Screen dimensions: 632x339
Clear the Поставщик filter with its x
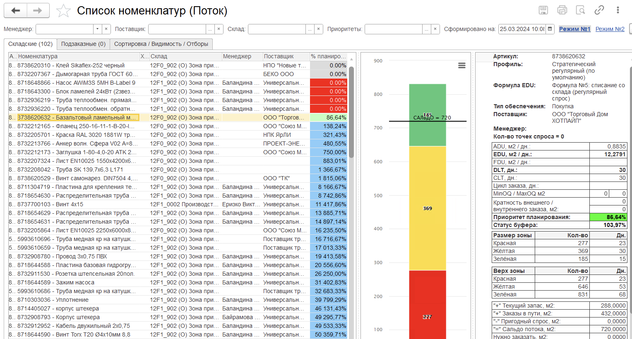[x=219, y=29]
